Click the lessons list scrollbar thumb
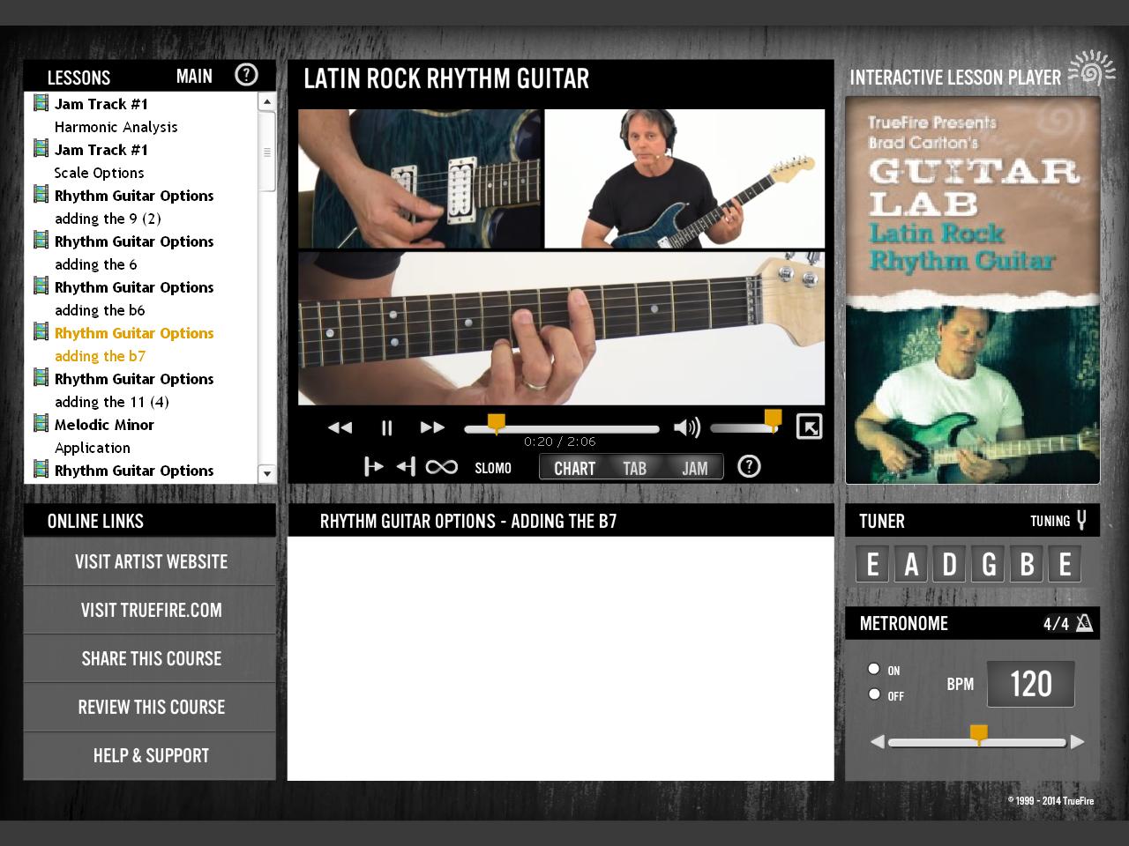The height and width of the screenshot is (846, 1129). [x=267, y=152]
